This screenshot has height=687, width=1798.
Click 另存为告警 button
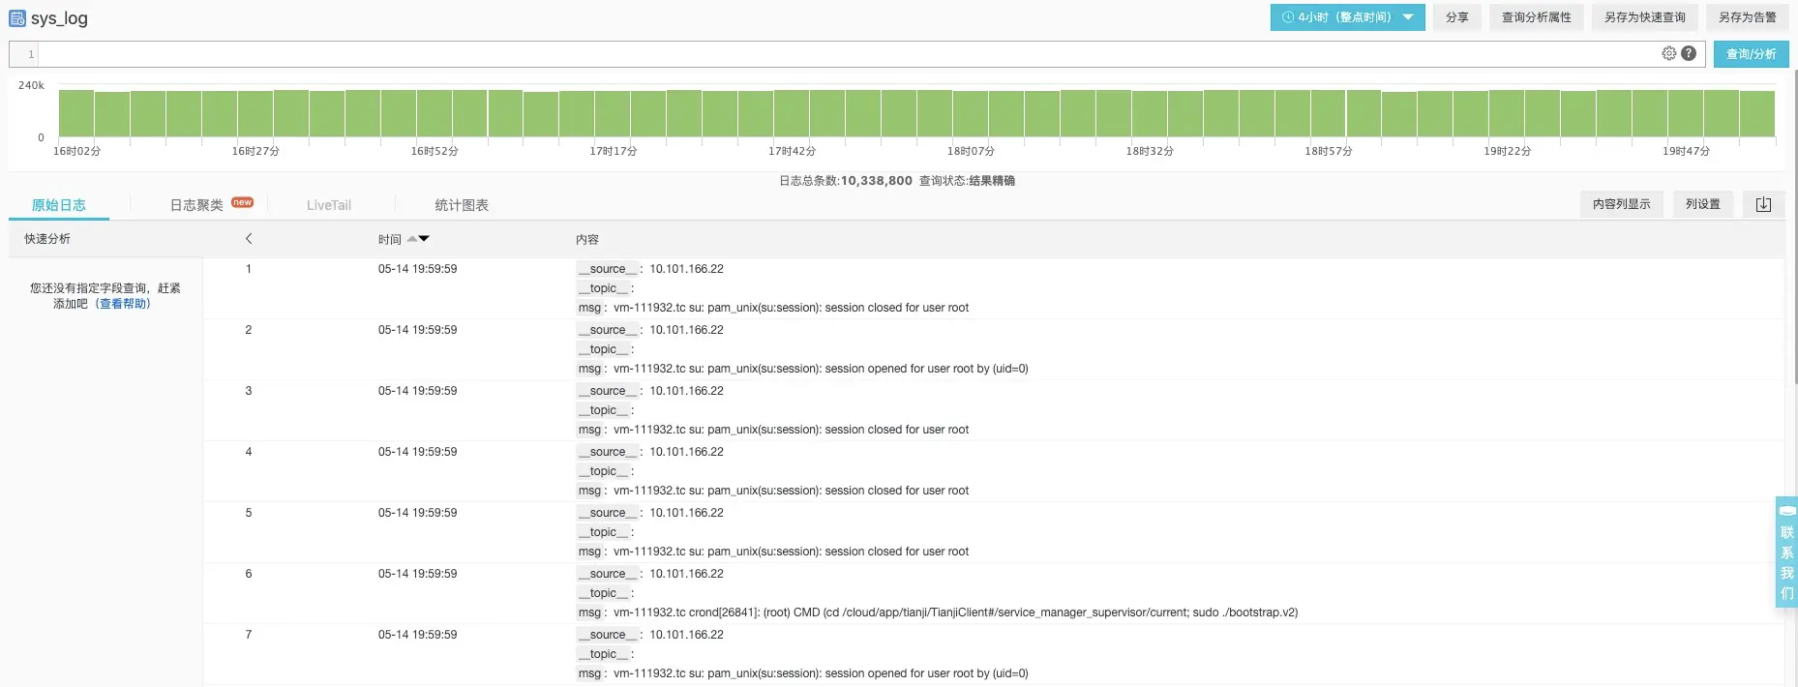pyautogui.click(x=1747, y=17)
